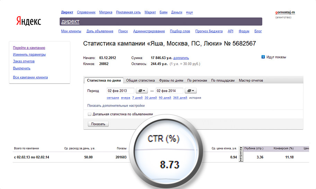Open the Фразы по дням tab

(x=171, y=80)
